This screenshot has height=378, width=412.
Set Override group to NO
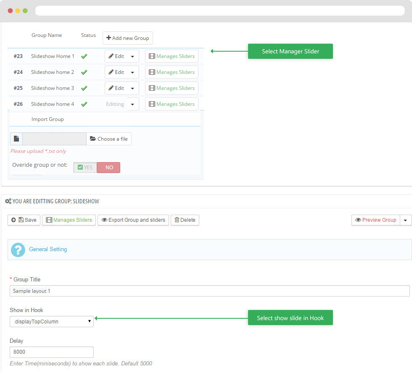[109, 168]
